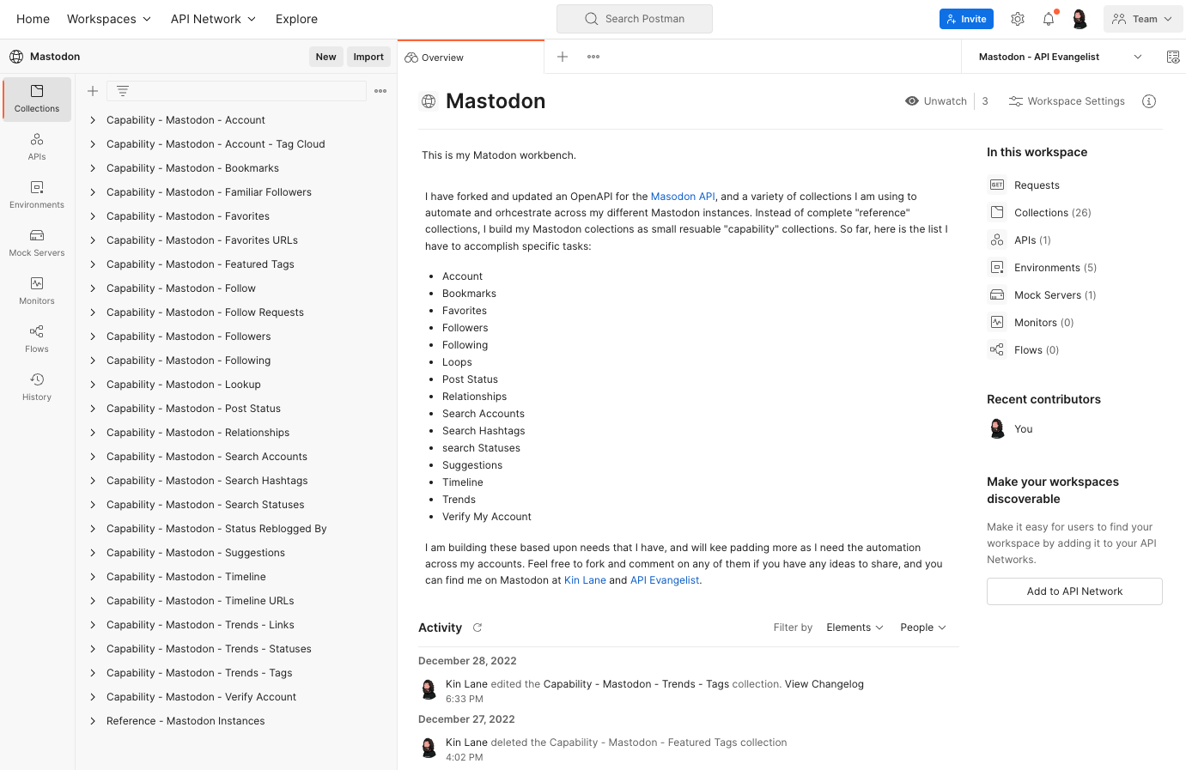Open a new tab with the plus icon

(x=563, y=57)
